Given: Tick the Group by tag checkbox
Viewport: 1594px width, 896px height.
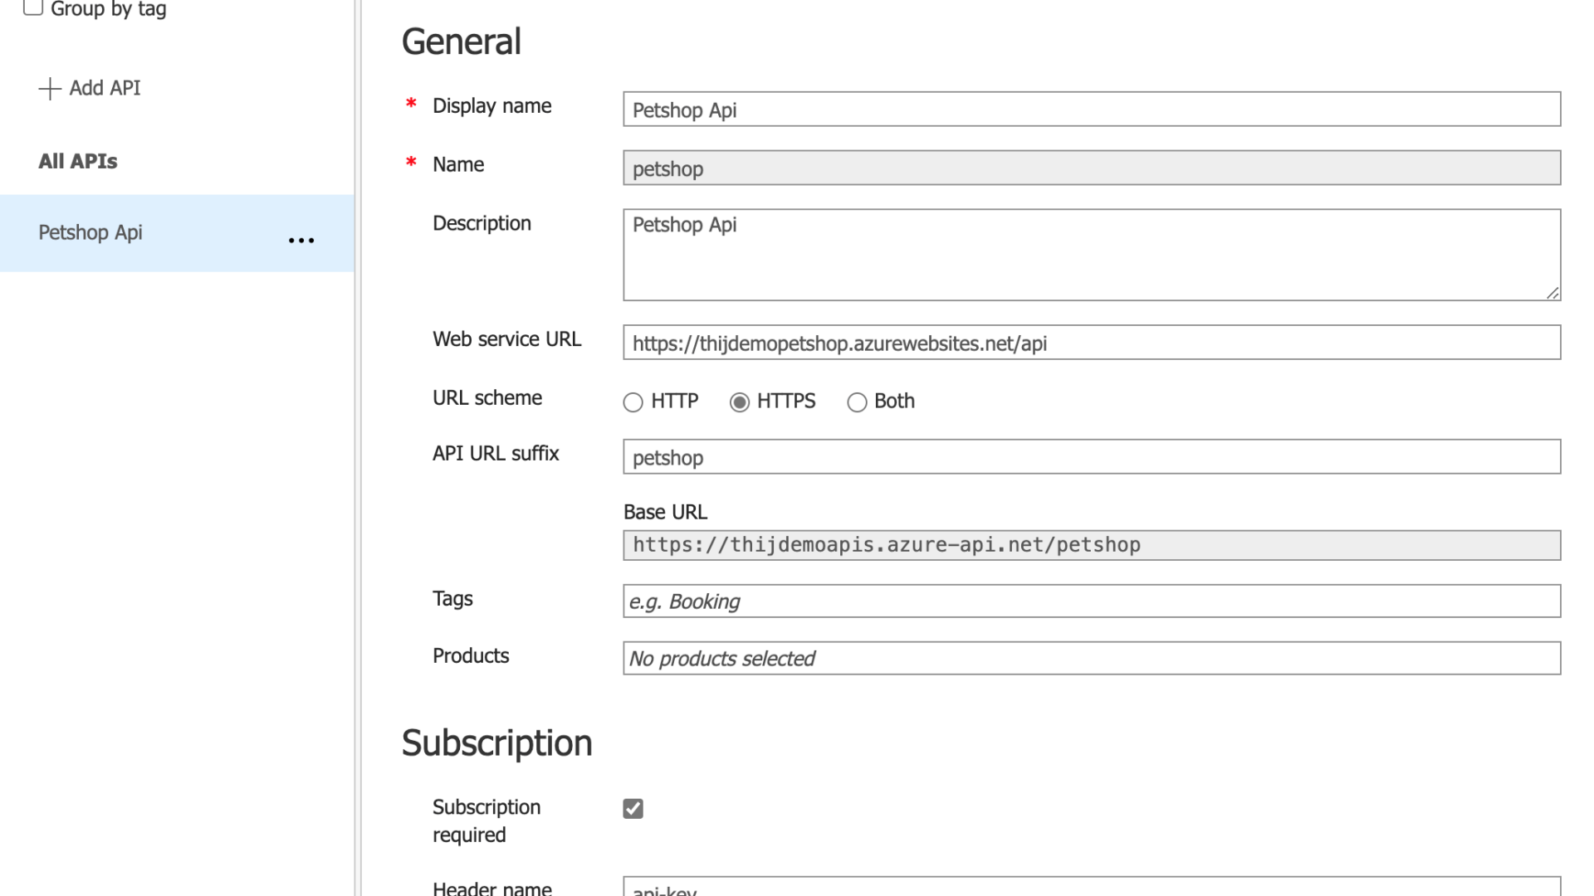Looking at the screenshot, I should click(x=33, y=7).
